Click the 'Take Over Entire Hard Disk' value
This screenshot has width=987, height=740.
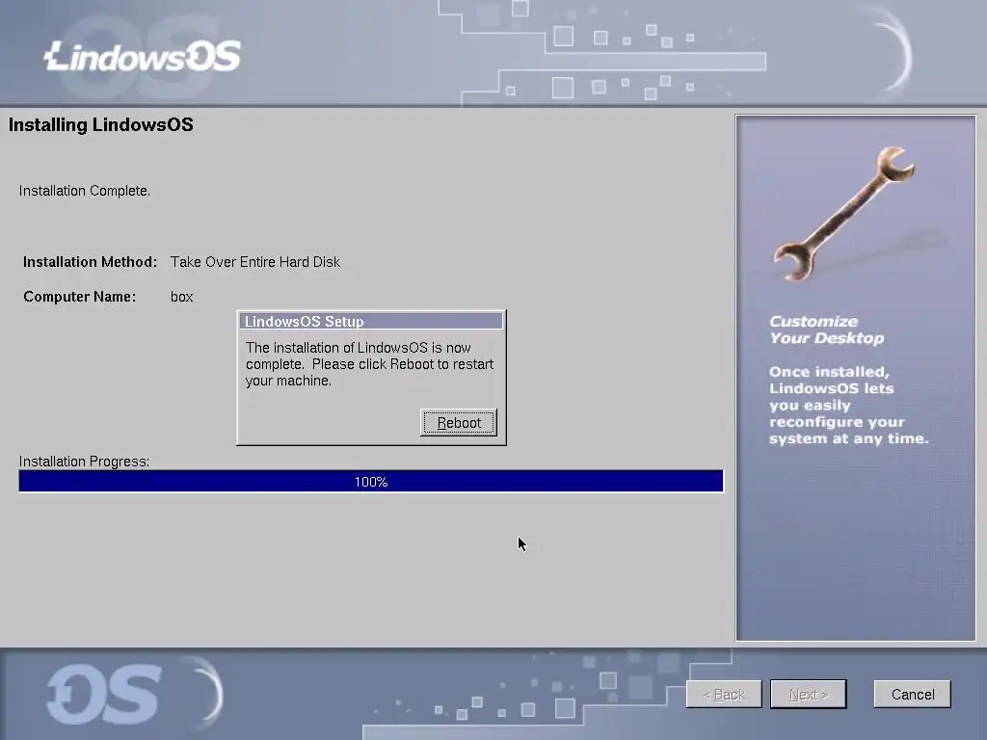(254, 262)
